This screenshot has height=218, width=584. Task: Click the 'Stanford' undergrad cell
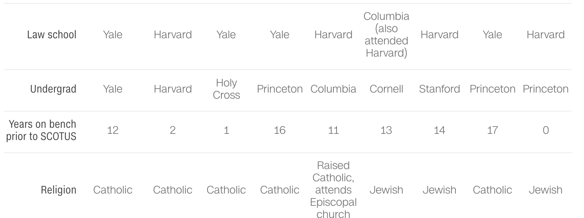tap(439, 89)
